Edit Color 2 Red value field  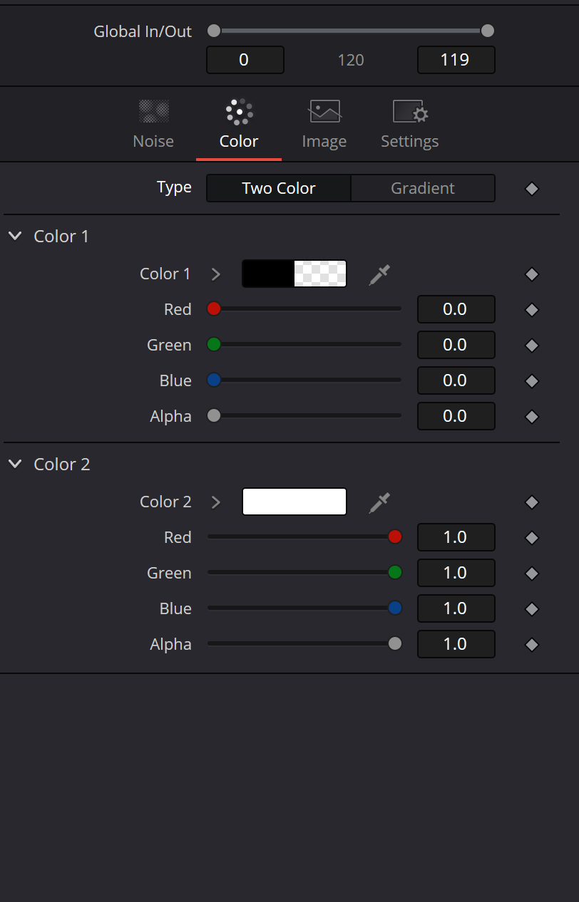[x=456, y=537]
